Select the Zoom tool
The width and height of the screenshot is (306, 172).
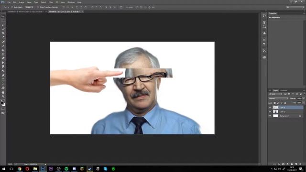pos(3,97)
